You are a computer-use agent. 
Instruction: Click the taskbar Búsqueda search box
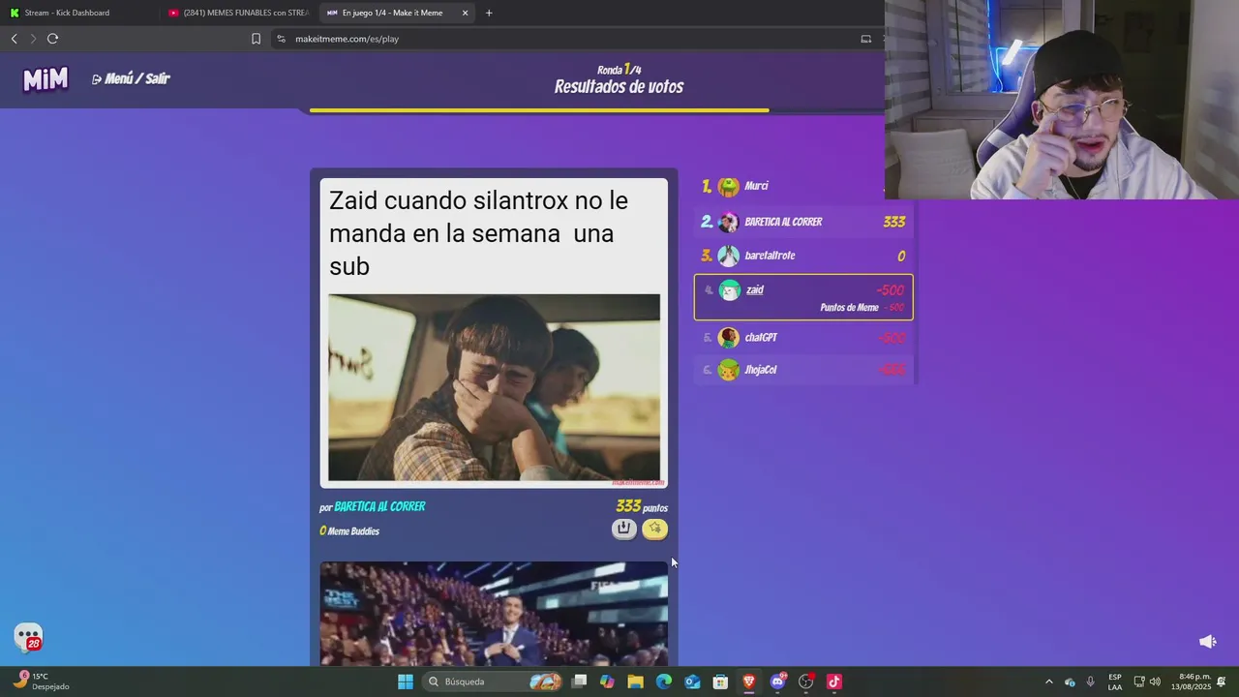point(494,682)
